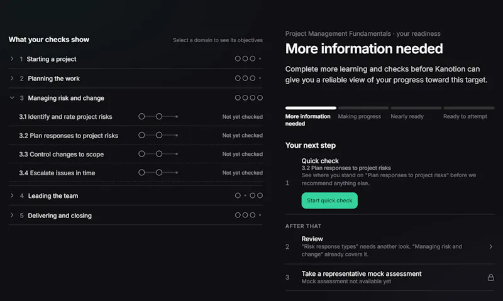Expand the Starting a project domain chevron

(x=12, y=58)
